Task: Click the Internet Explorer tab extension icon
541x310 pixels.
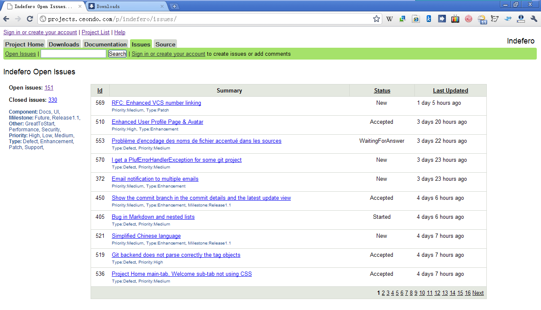Action: pyautogui.click(x=416, y=19)
